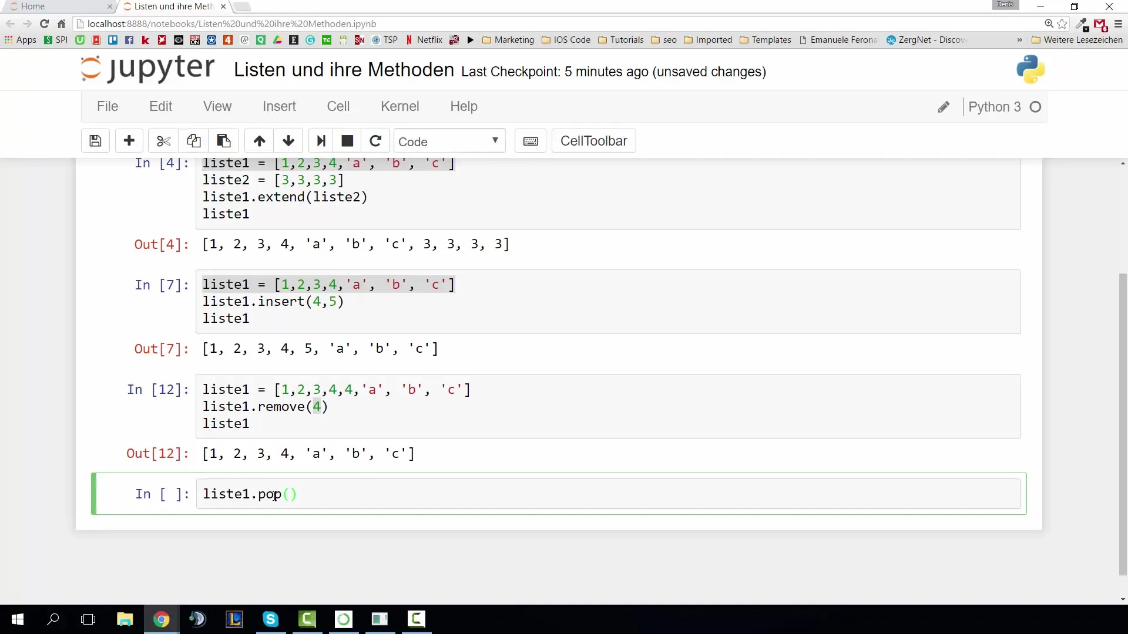
Task: Expand the Weitere Lesezeichen folder
Action: (1077, 40)
